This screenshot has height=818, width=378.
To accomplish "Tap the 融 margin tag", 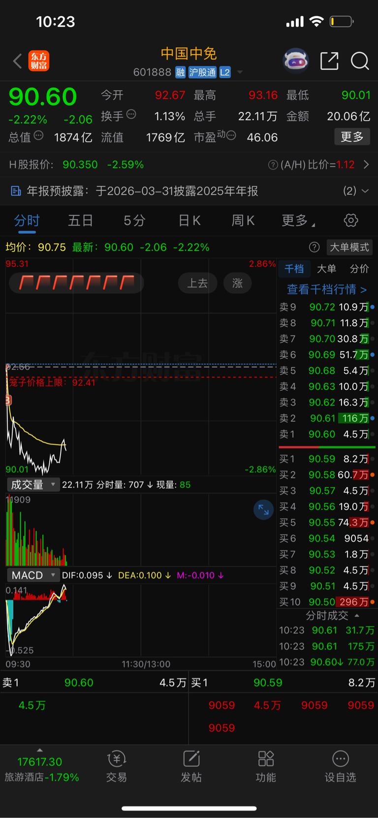I will pos(180,72).
